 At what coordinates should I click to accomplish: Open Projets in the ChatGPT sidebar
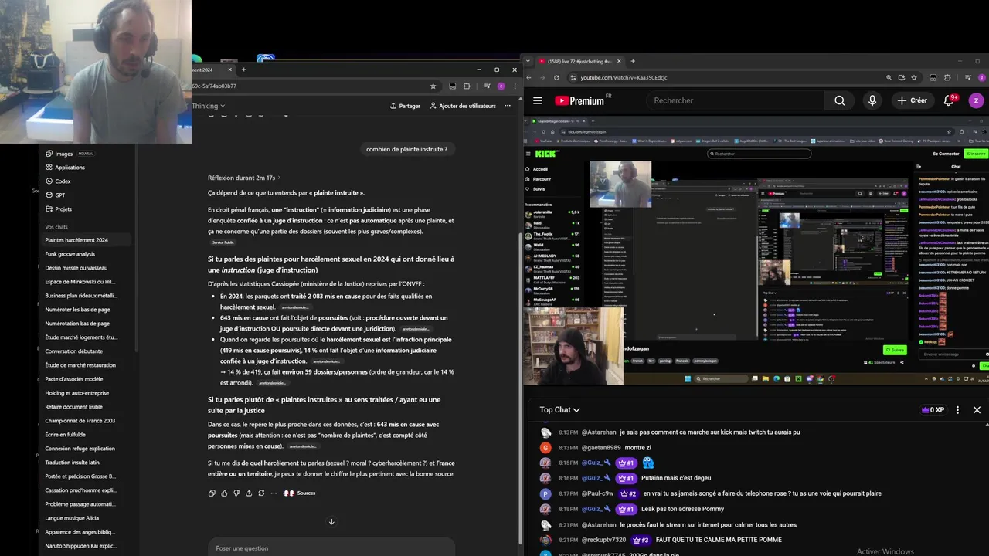coord(63,209)
